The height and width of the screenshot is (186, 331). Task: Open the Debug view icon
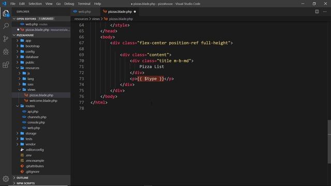pos(6,52)
